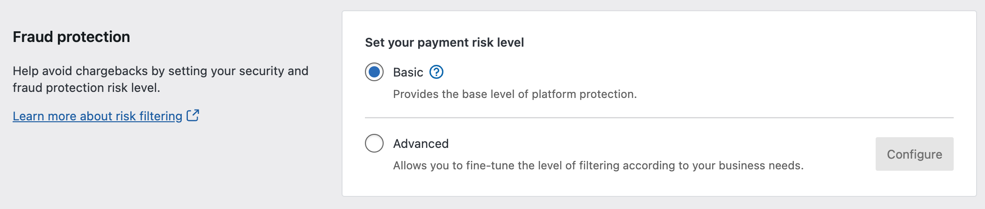Open the help tooltip next to Basic
The image size is (985, 209).
(436, 72)
